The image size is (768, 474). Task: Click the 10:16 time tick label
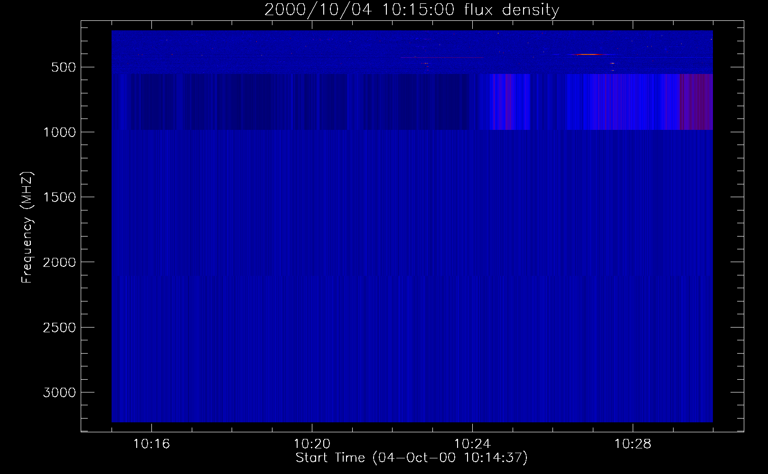click(x=151, y=444)
